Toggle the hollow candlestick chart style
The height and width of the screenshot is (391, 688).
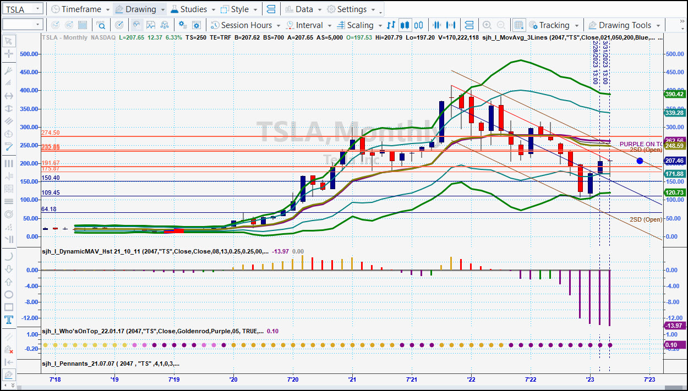click(419, 25)
